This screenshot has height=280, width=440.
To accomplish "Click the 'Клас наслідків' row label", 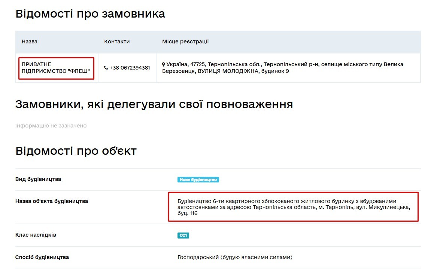I will click(x=36, y=235).
